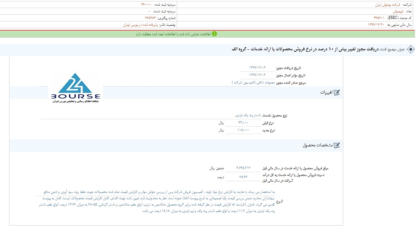416x227 pixels.
Task: Click the symbol value غبهنوش
Action: tap(398, 11)
